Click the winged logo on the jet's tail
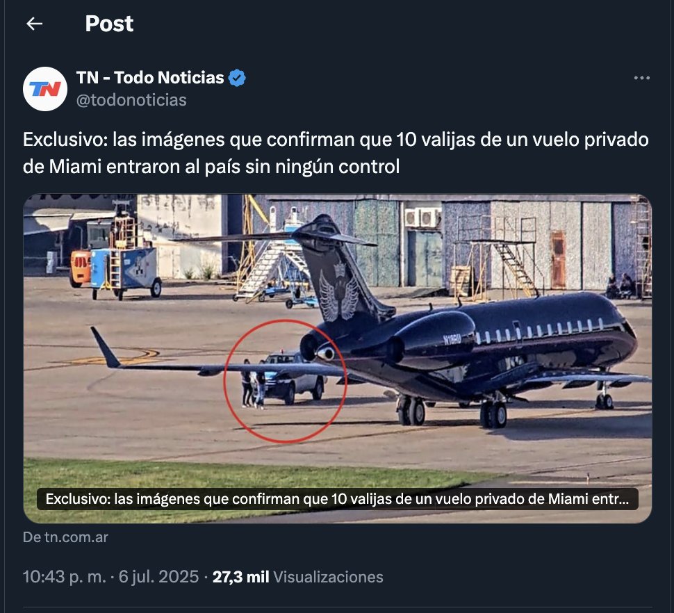Image resolution: width=674 pixels, height=613 pixels. click(x=339, y=293)
